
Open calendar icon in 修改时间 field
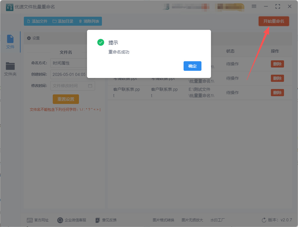(x=90, y=86)
